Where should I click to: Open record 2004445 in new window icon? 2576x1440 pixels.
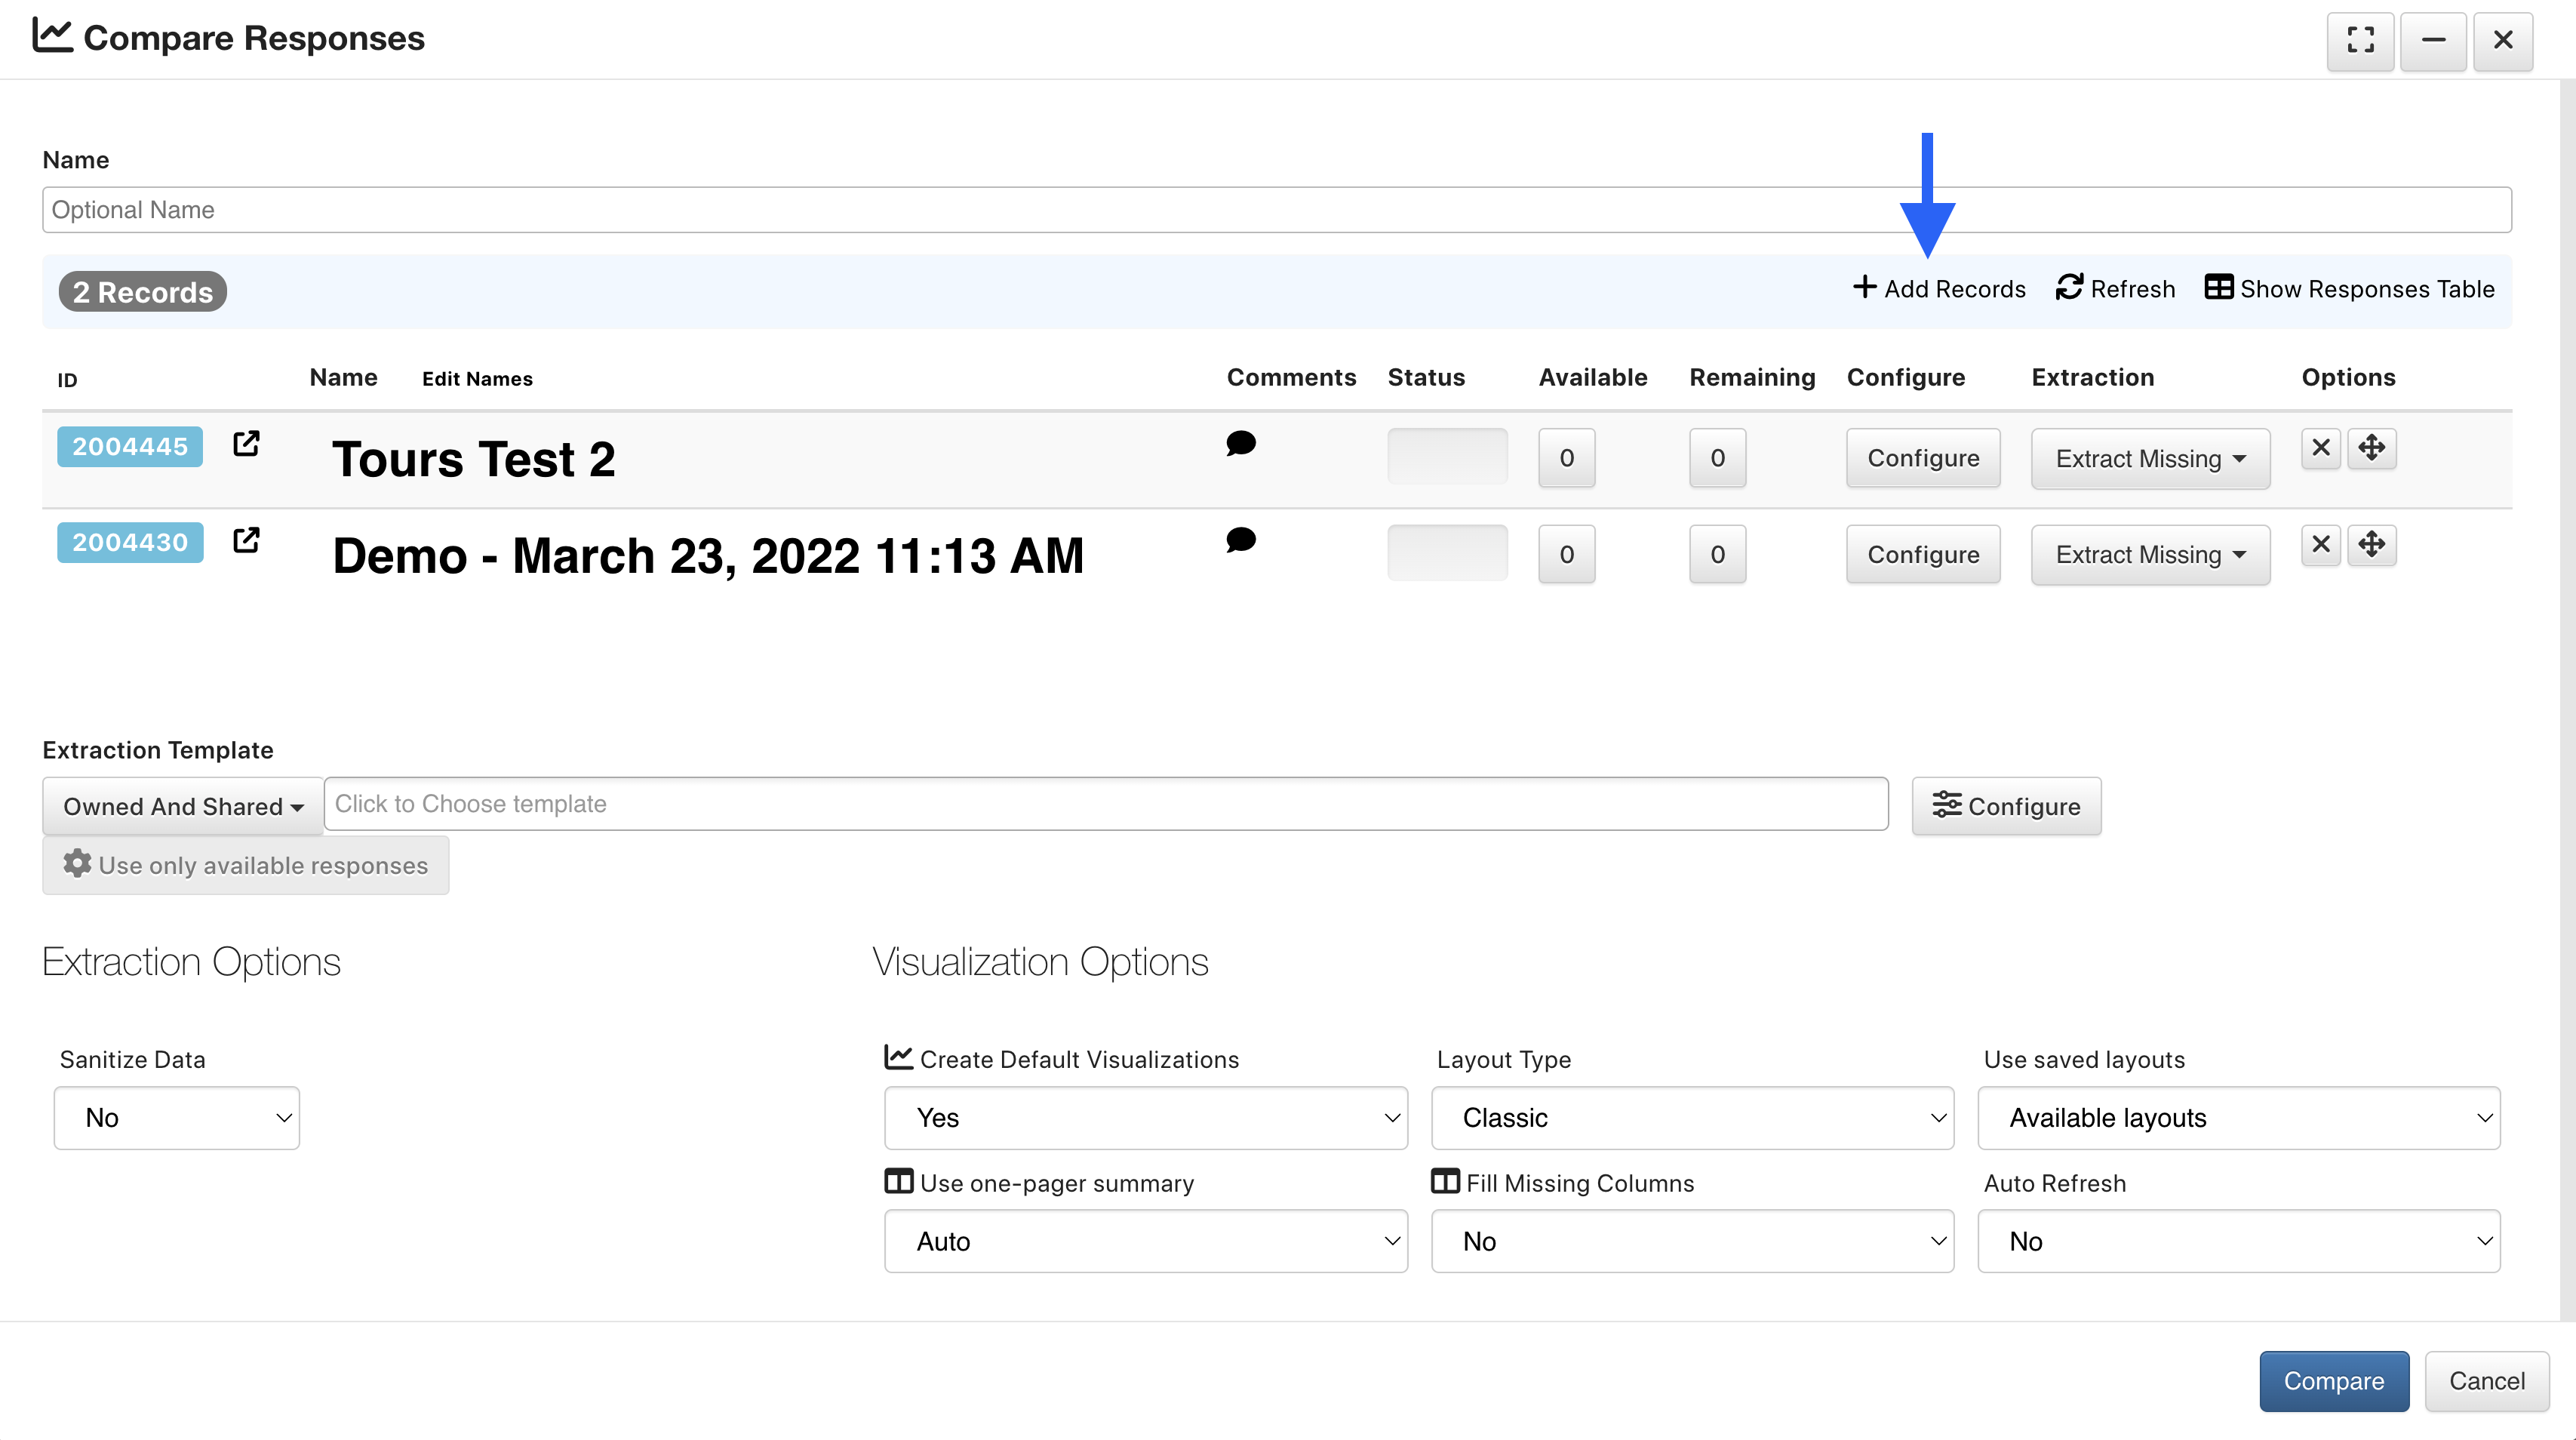[246, 444]
